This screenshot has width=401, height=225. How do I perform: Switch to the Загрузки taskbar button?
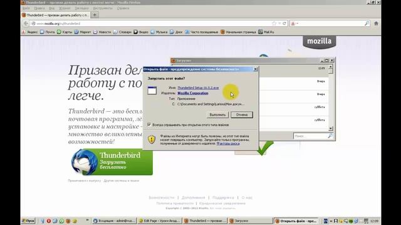(x=251, y=221)
